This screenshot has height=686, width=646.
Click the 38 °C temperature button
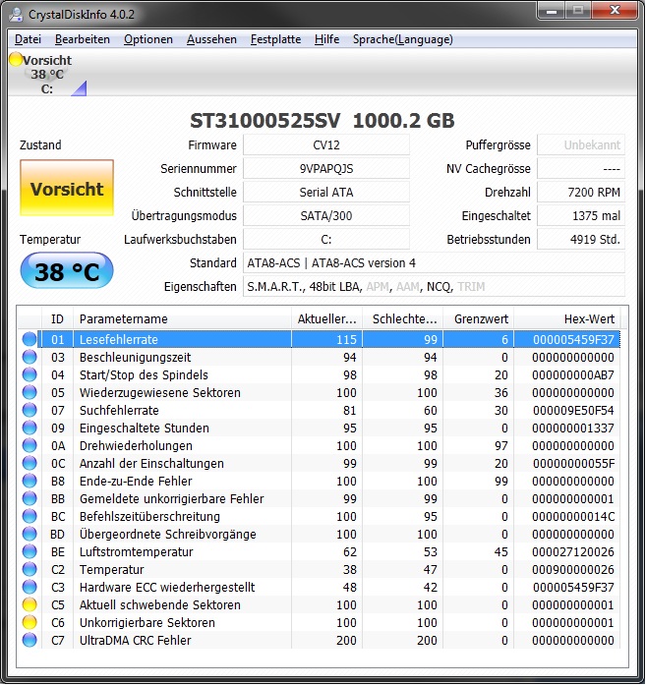point(67,271)
